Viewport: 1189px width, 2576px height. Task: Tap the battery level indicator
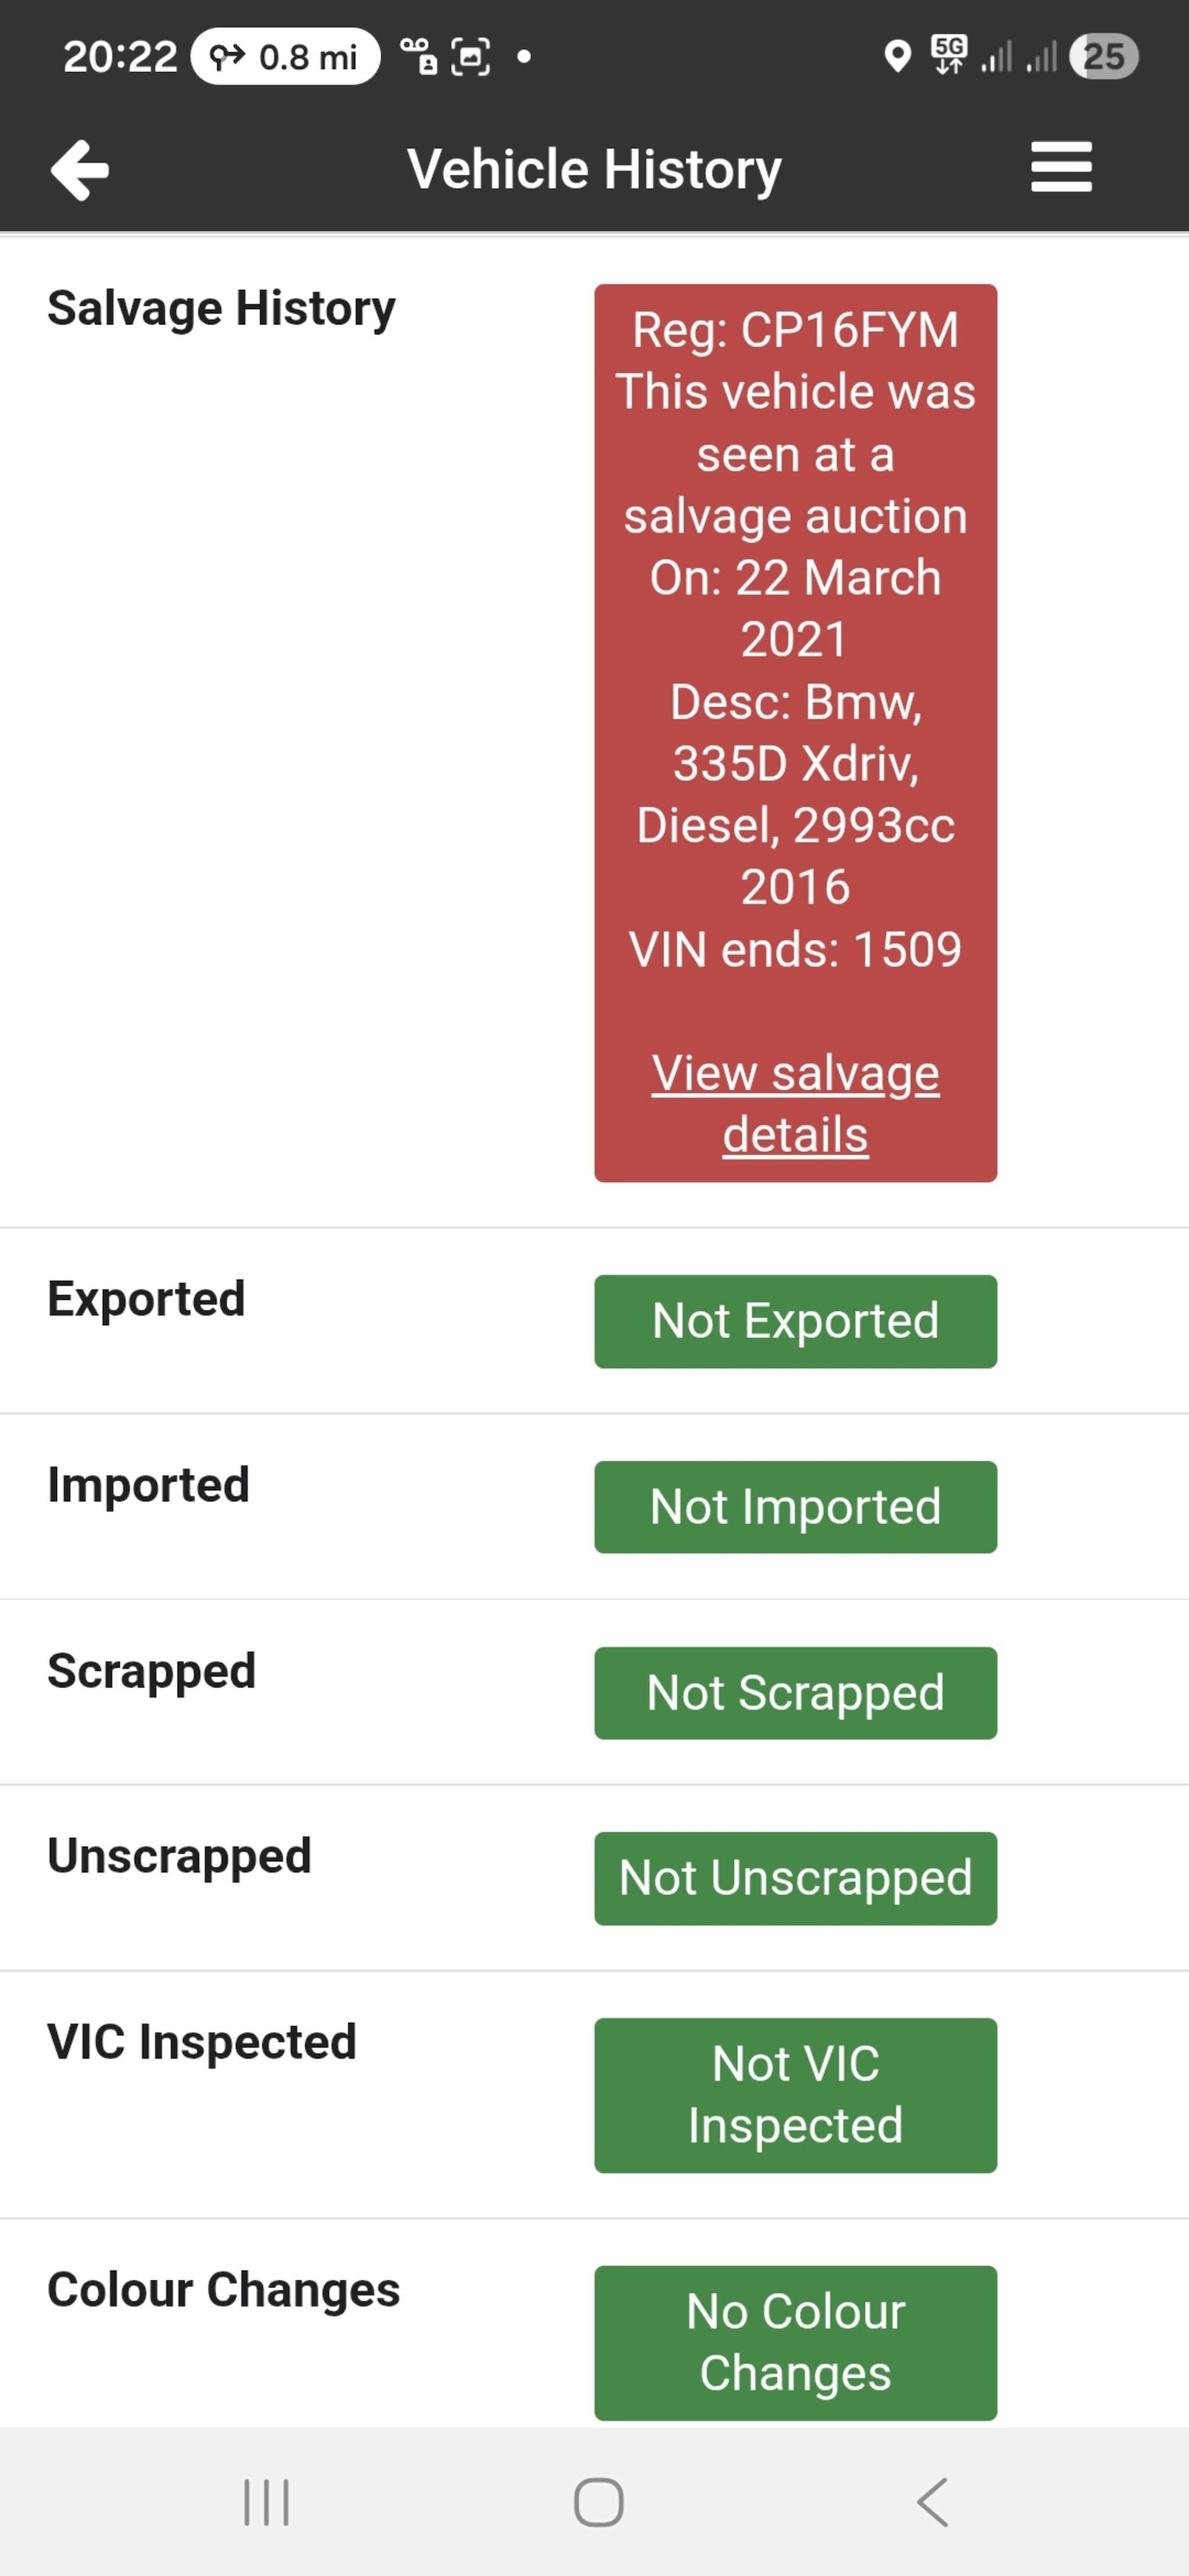[x=1103, y=57]
